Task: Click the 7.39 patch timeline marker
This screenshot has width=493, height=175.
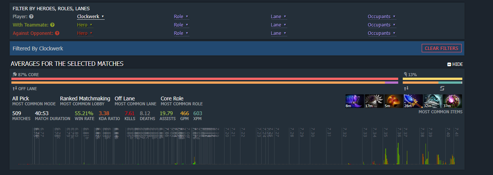Action: [x=430, y=132]
